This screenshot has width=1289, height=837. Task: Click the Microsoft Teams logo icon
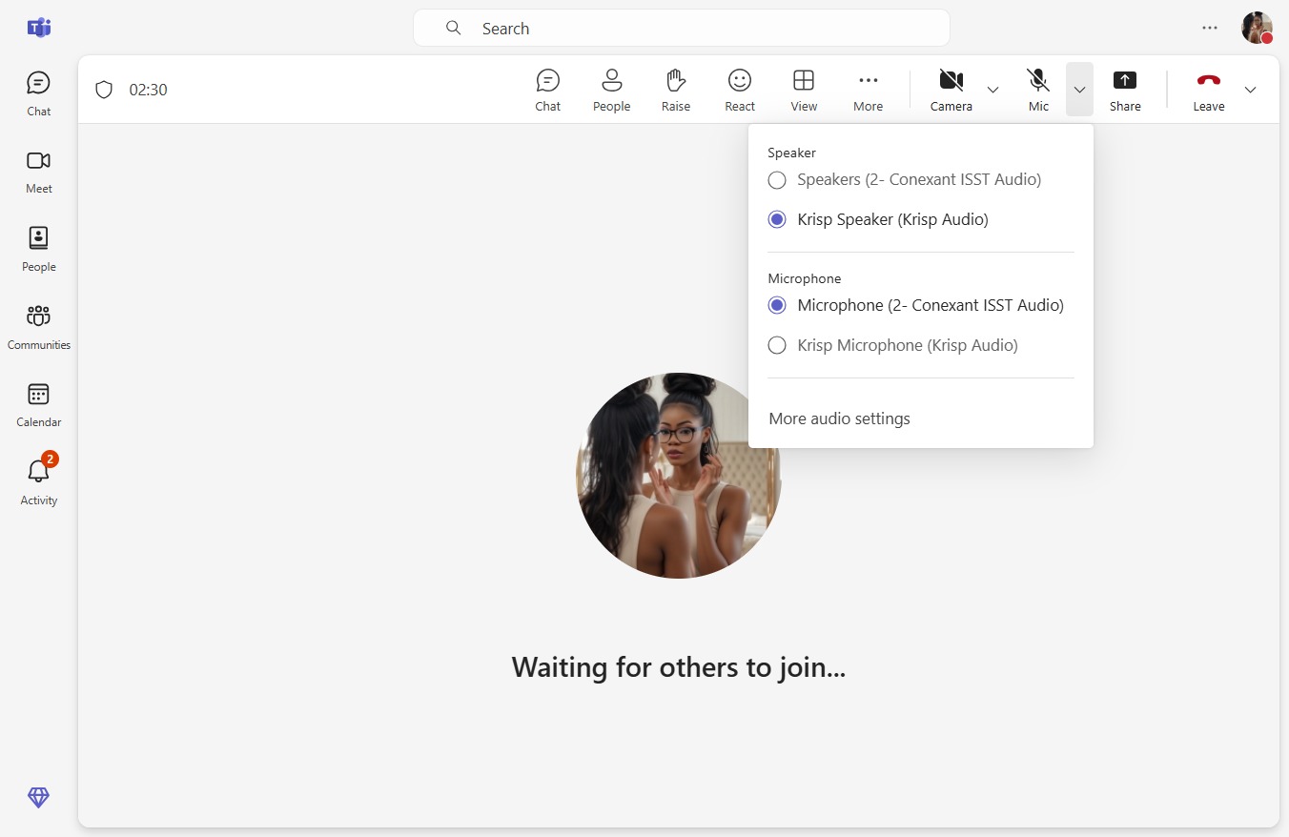pos(39,28)
